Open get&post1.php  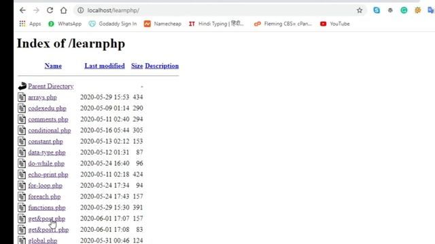[48, 230]
